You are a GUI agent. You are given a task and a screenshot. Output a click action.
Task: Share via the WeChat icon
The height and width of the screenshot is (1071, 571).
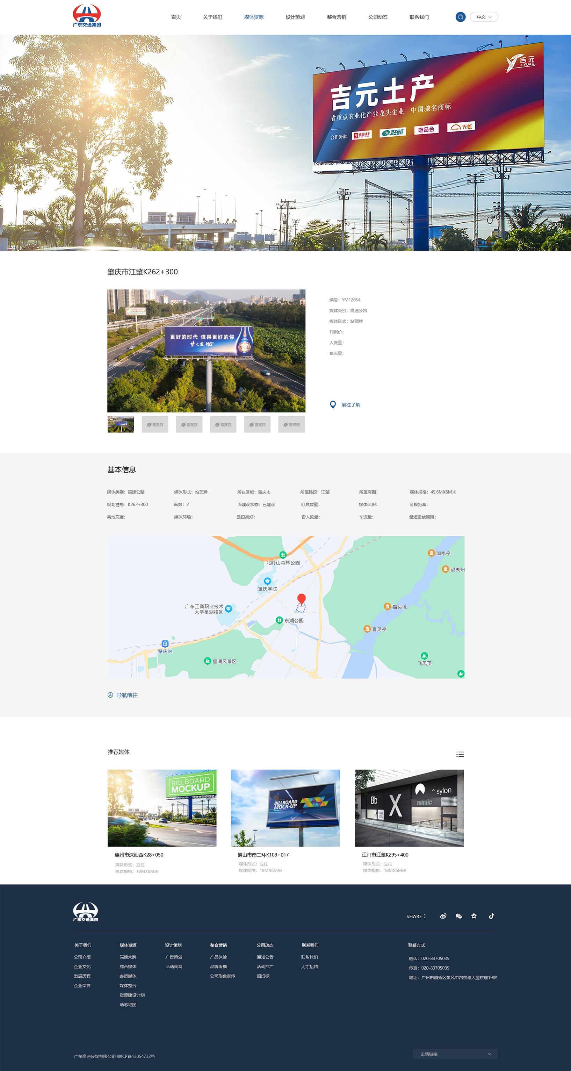tap(459, 916)
